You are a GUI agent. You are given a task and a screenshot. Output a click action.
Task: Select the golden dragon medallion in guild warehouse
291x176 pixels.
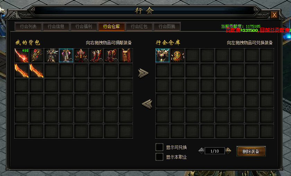click(177, 55)
